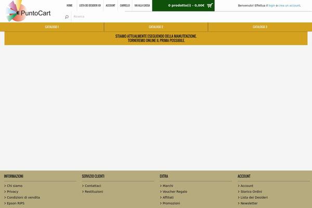Image resolution: width=312 pixels, height=208 pixels.
Task: Go to Vai alla Cassa
Action: (142, 5)
